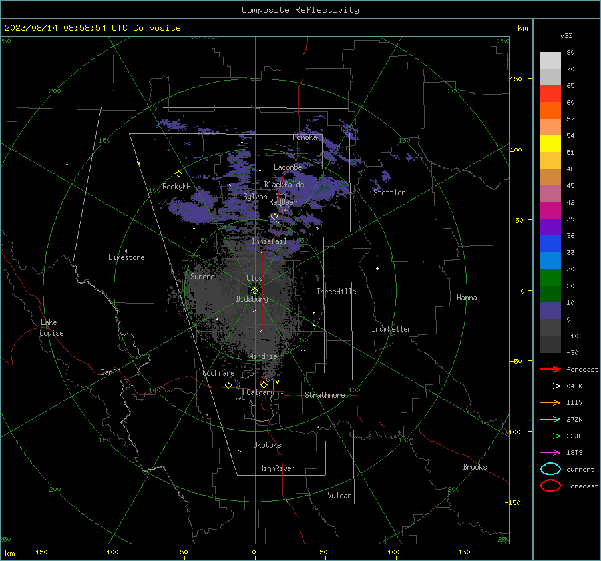Click the 'Drumheller' map label
This screenshot has width=601, height=561.
pyautogui.click(x=391, y=329)
